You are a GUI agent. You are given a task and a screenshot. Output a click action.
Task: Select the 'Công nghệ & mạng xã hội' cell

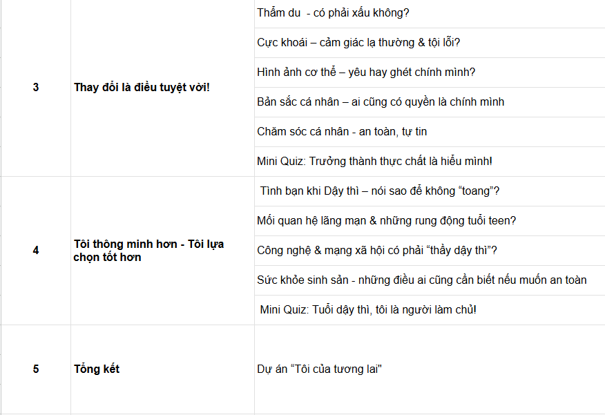point(430,251)
